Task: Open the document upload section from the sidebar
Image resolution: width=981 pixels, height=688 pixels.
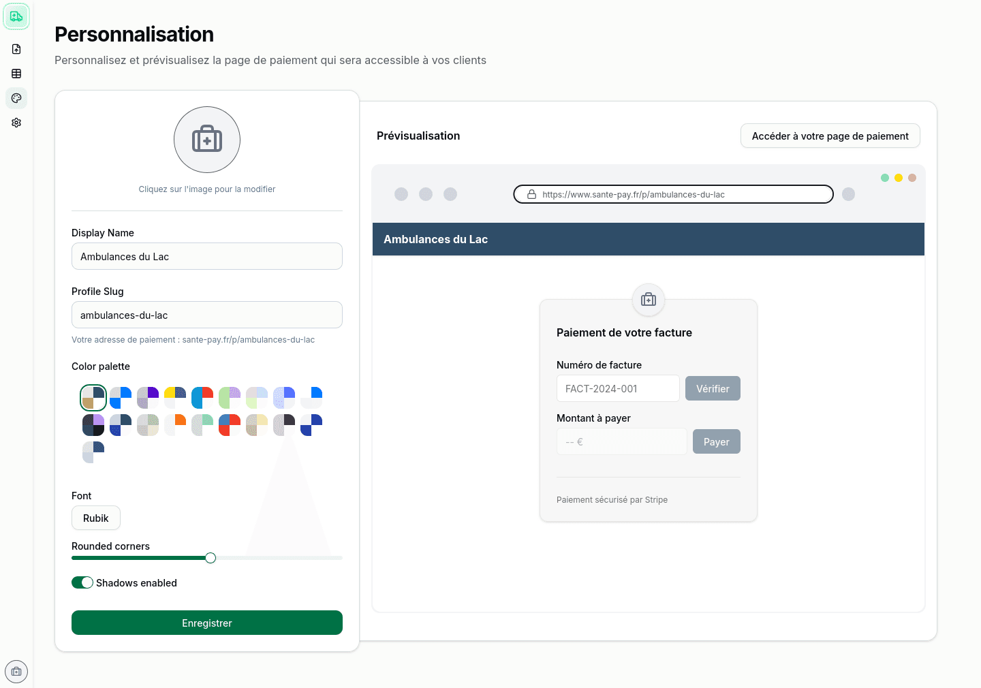Action: 16,49
